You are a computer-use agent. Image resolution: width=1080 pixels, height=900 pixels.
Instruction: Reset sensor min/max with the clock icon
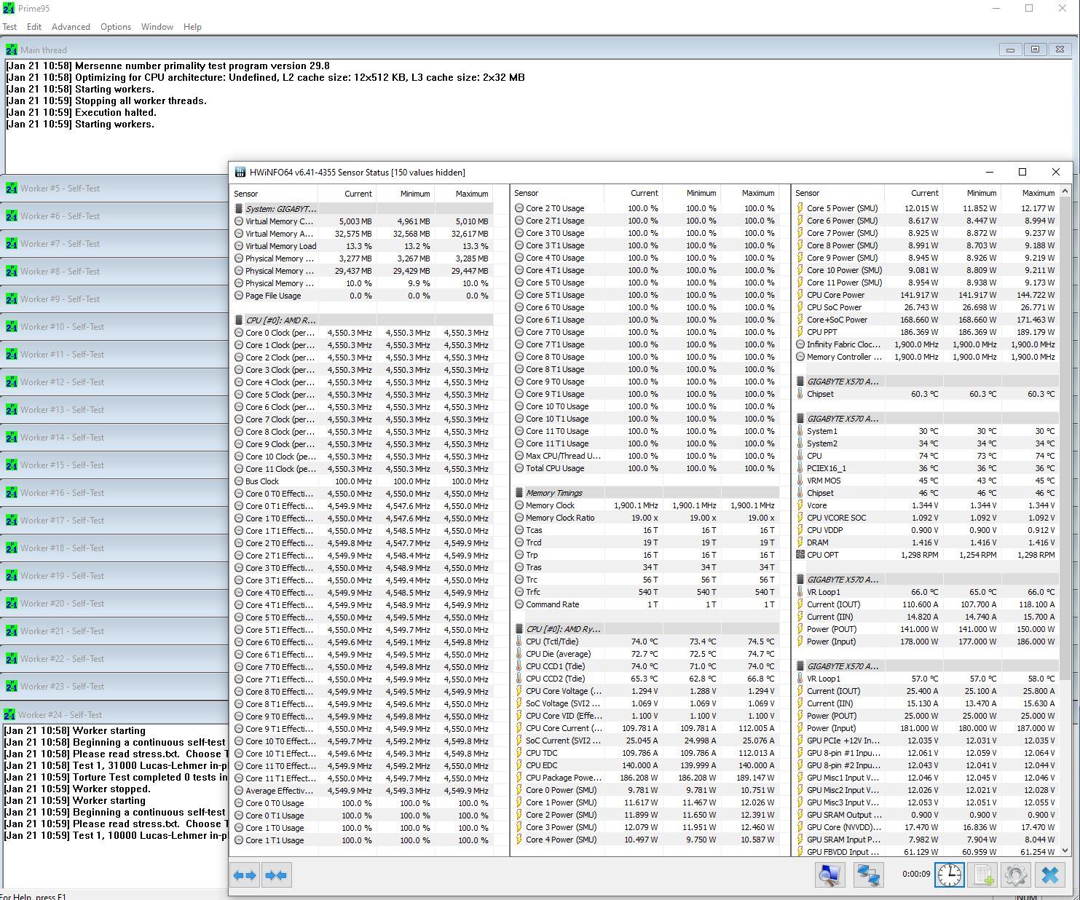950,875
